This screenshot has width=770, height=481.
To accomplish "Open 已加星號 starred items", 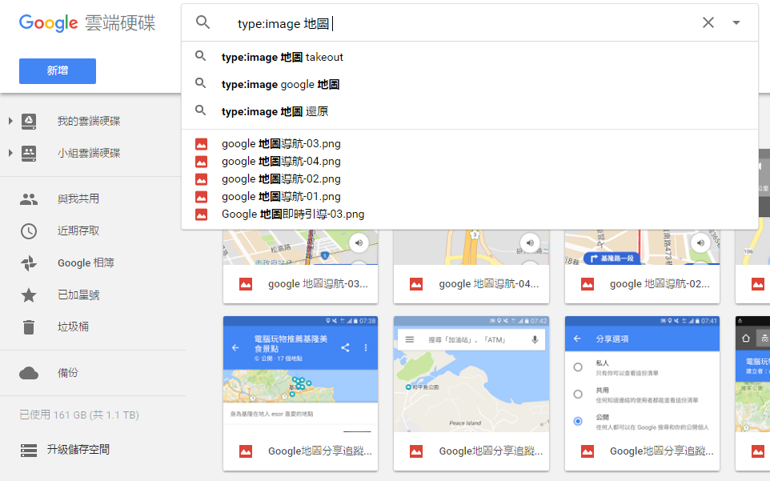I will point(78,295).
